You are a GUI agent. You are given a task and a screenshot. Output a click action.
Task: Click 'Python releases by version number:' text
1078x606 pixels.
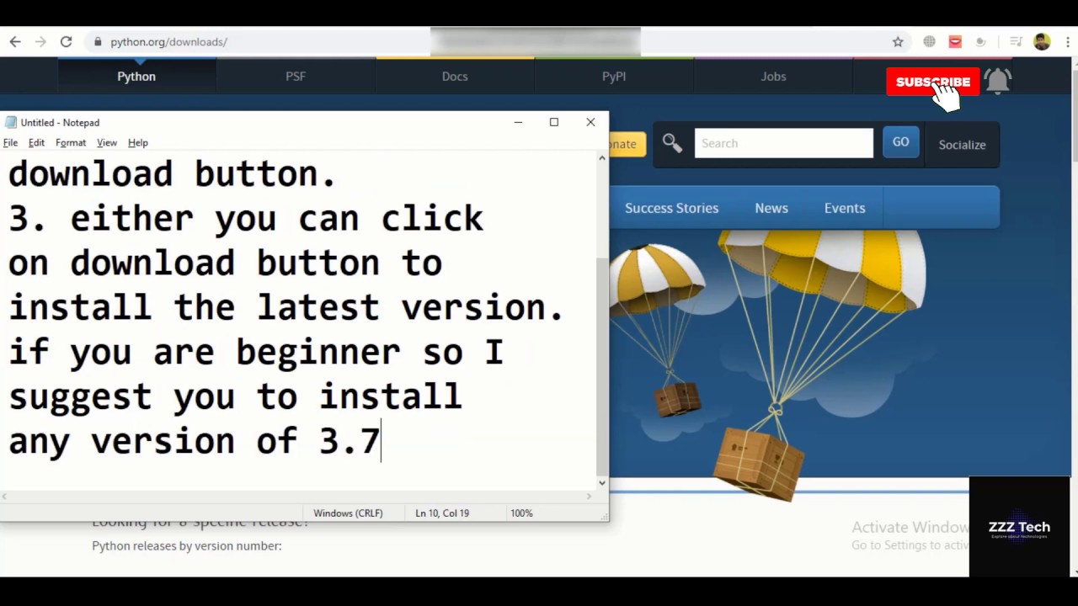tap(187, 546)
